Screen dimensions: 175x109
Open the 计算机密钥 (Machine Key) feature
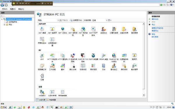click(114, 30)
